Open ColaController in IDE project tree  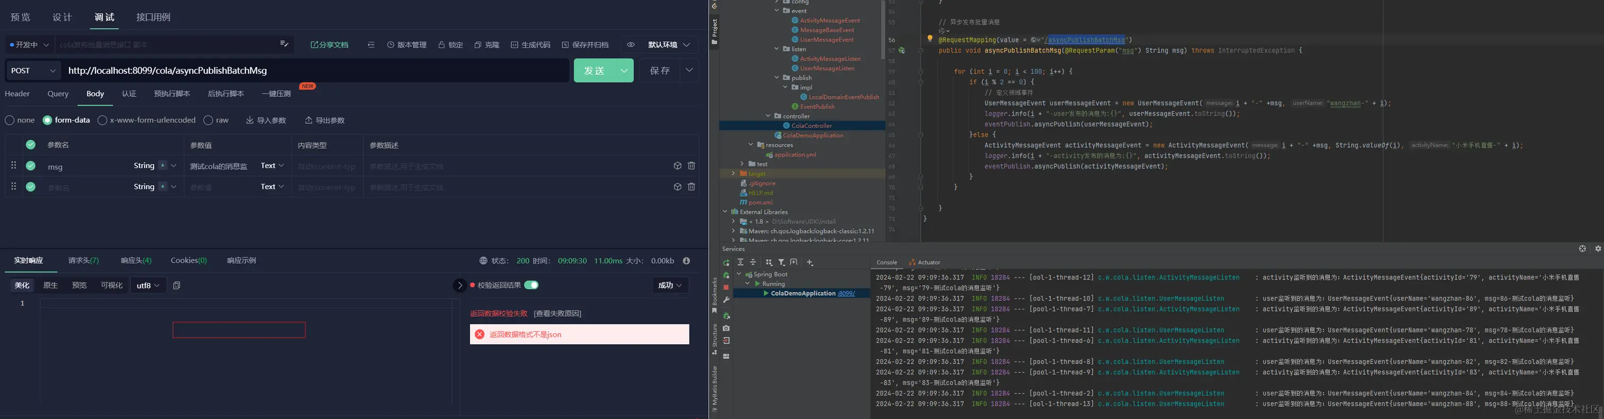(x=812, y=126)
